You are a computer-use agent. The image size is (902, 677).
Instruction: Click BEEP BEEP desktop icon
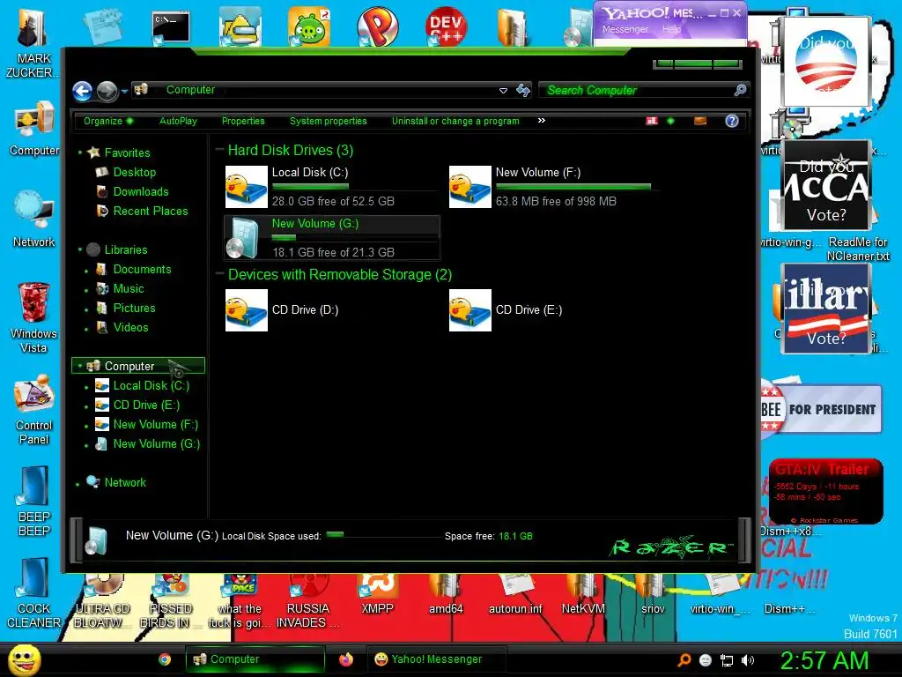tap(33, 502)
